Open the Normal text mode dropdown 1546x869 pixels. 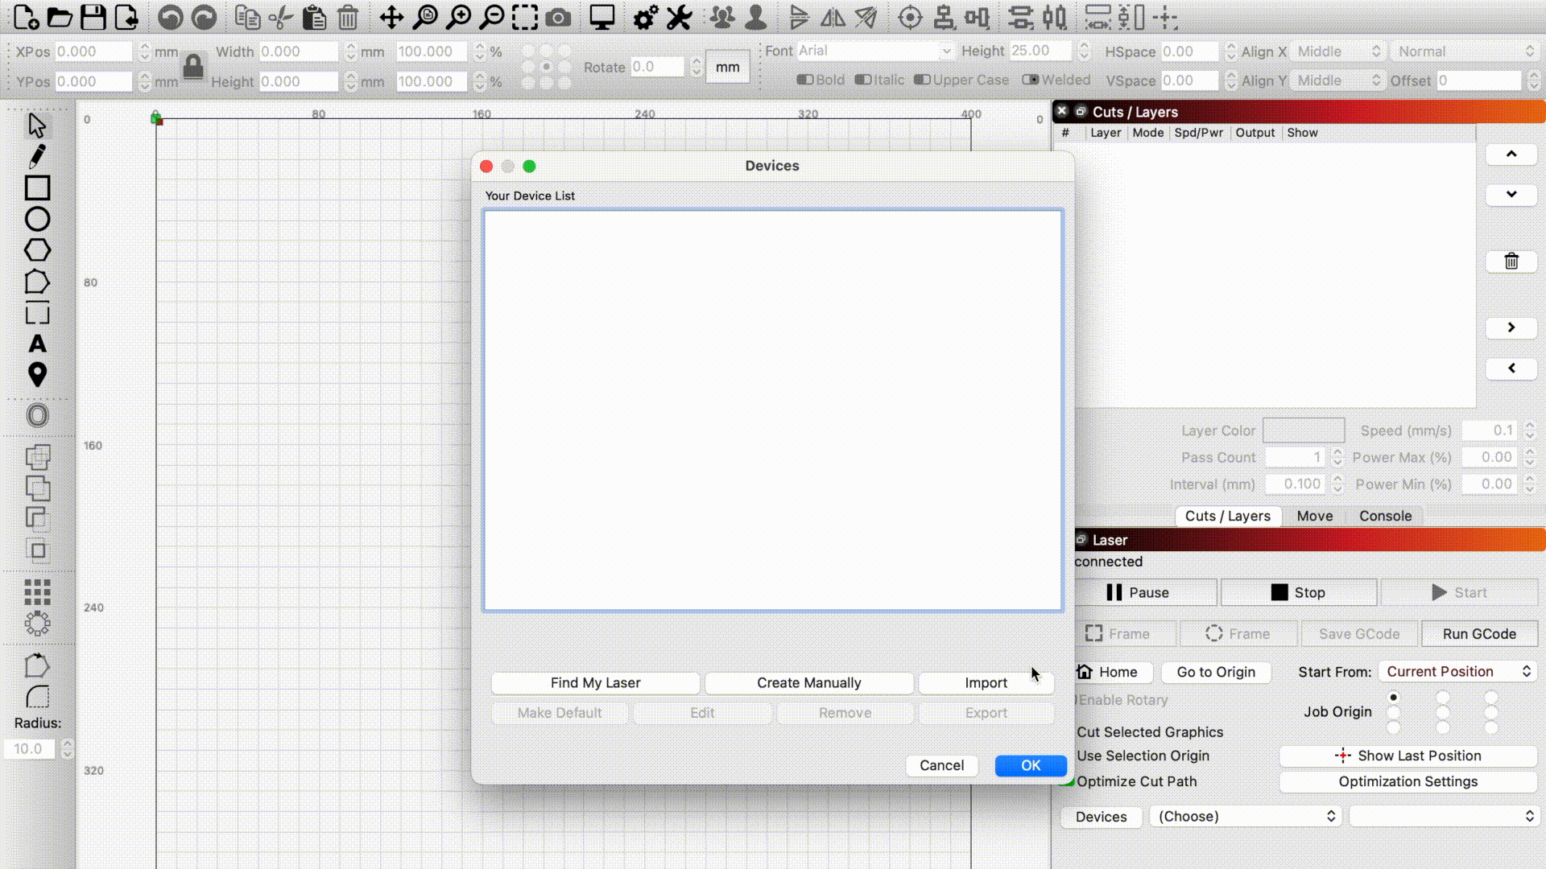tap(1465, 51)
